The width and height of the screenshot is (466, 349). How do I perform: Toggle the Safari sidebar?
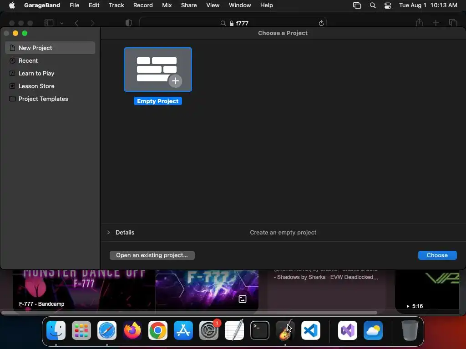tap(49, 23)
